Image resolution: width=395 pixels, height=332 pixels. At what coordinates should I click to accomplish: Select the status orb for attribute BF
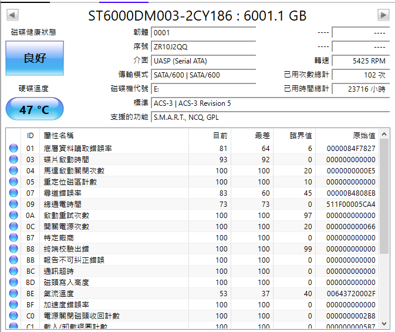(13, 304)
